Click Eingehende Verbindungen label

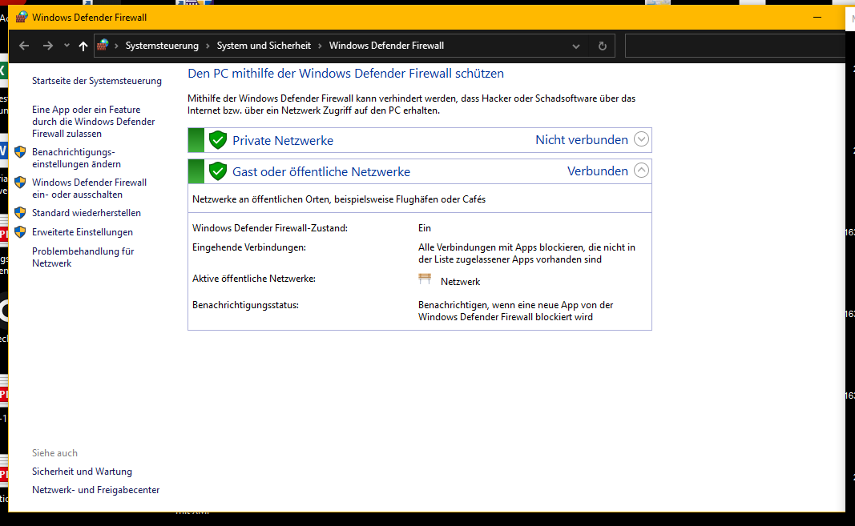249,247
